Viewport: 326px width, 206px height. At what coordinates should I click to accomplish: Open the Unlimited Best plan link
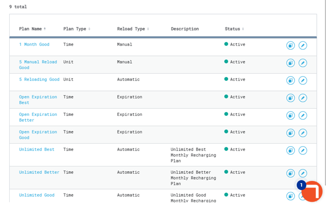[x=37, y=150]
